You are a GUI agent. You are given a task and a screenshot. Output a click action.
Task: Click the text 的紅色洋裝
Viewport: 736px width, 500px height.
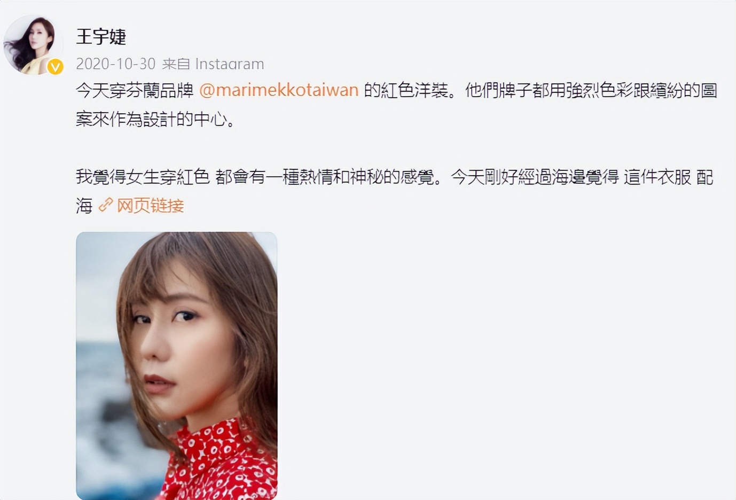pos(406,90)
